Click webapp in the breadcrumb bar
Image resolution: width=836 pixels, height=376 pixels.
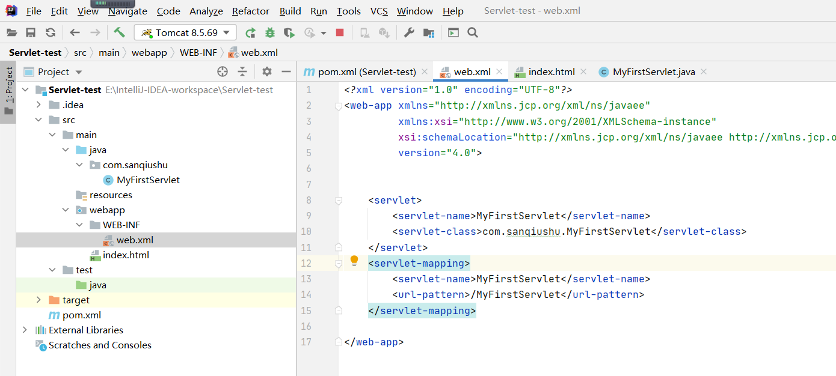click(149, 52)
